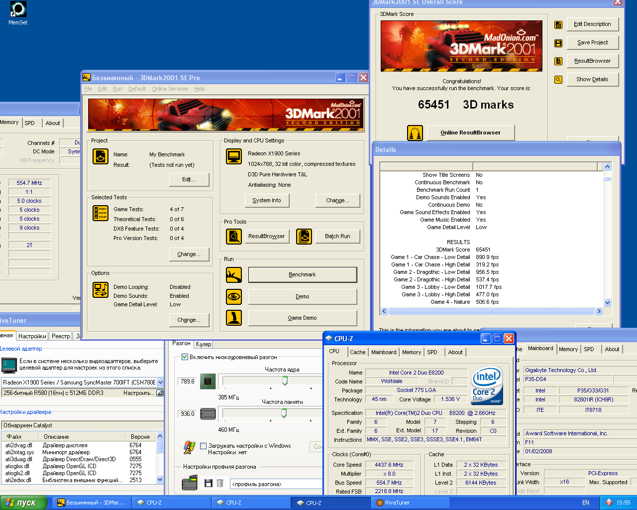Click the Benchmark button in 3DMark2001

303,275
